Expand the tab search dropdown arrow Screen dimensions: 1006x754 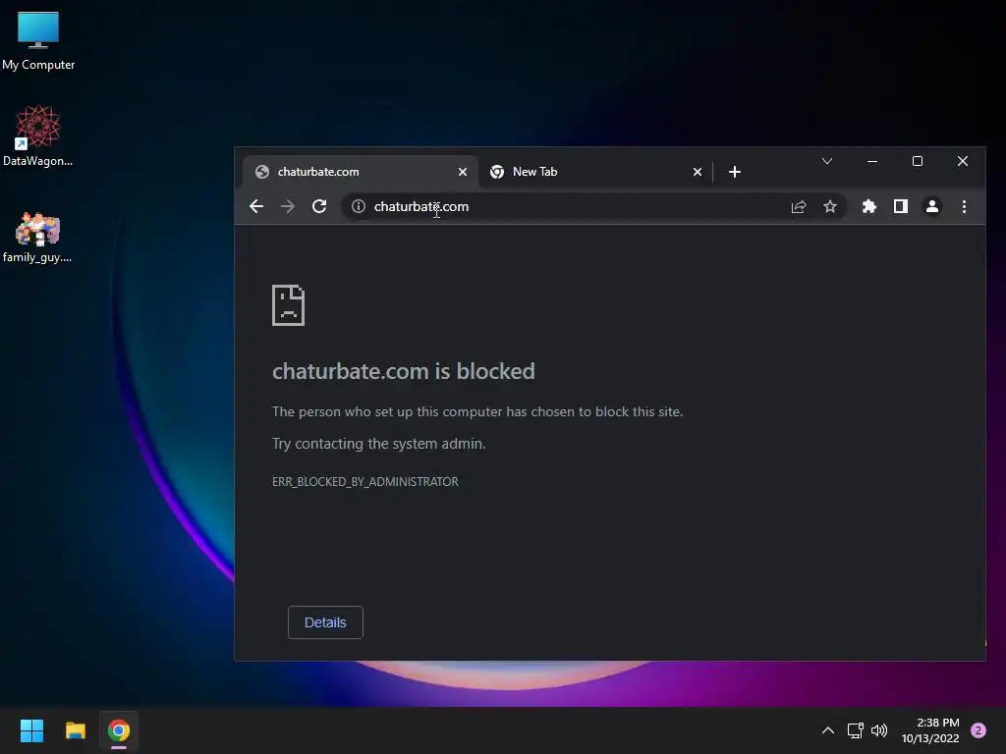tap(827, 161)
